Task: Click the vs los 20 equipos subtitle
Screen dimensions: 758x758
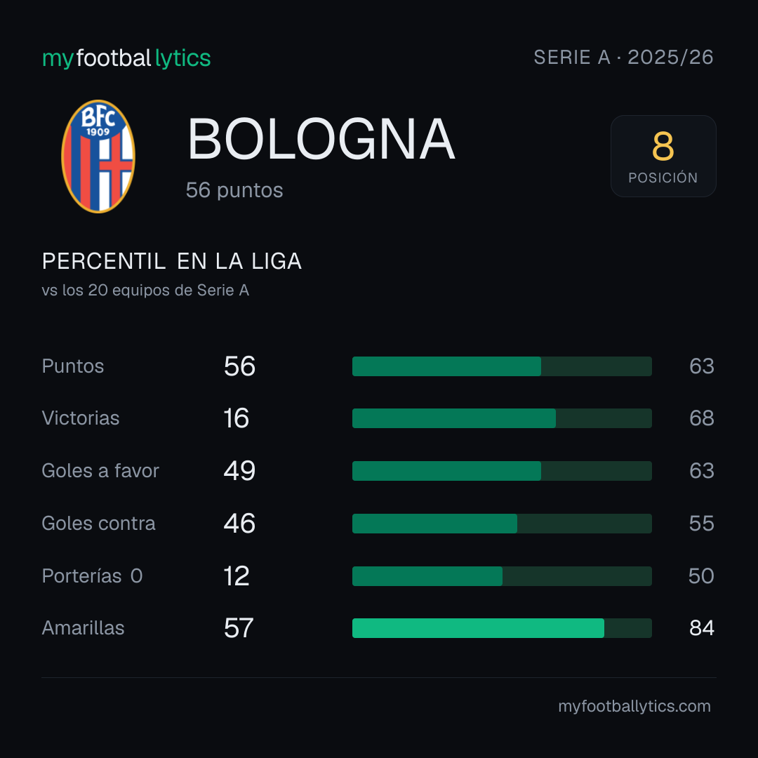Action: point(145,290)
